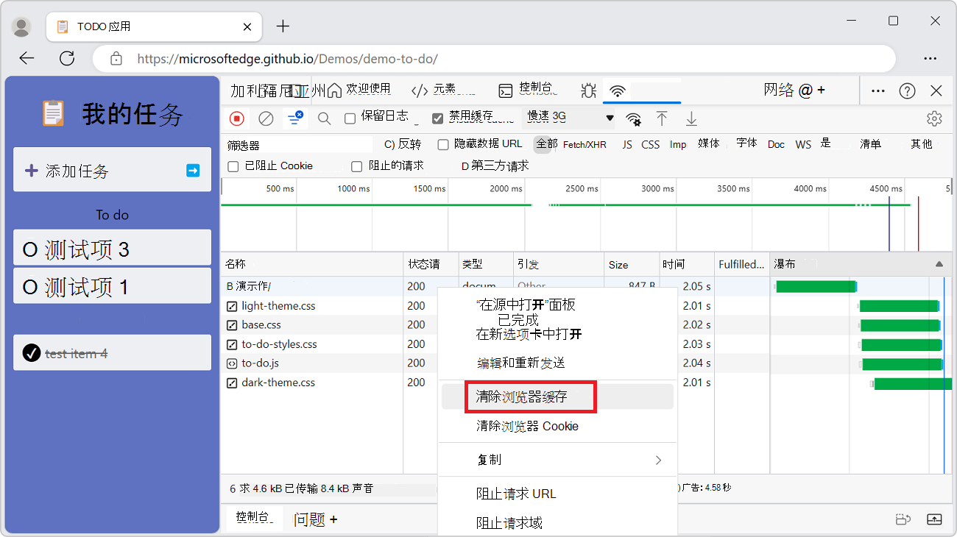Stop recording the network log
This screenshot has height=537, width=957.
point(236,118)
